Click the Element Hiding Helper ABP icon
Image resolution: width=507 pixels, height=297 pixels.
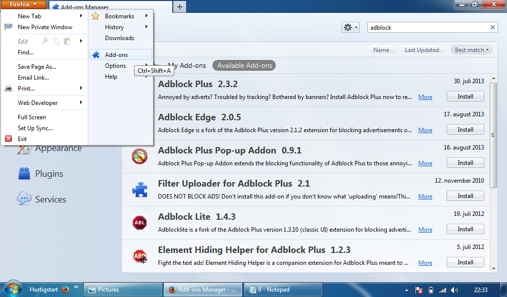coord(140,256)
